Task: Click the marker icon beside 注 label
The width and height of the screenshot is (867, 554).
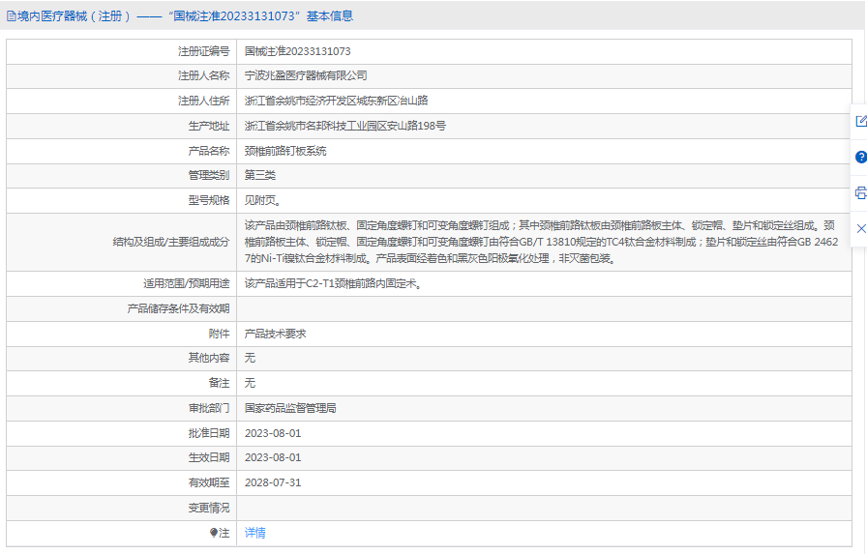Action: (x=214, y=533)
